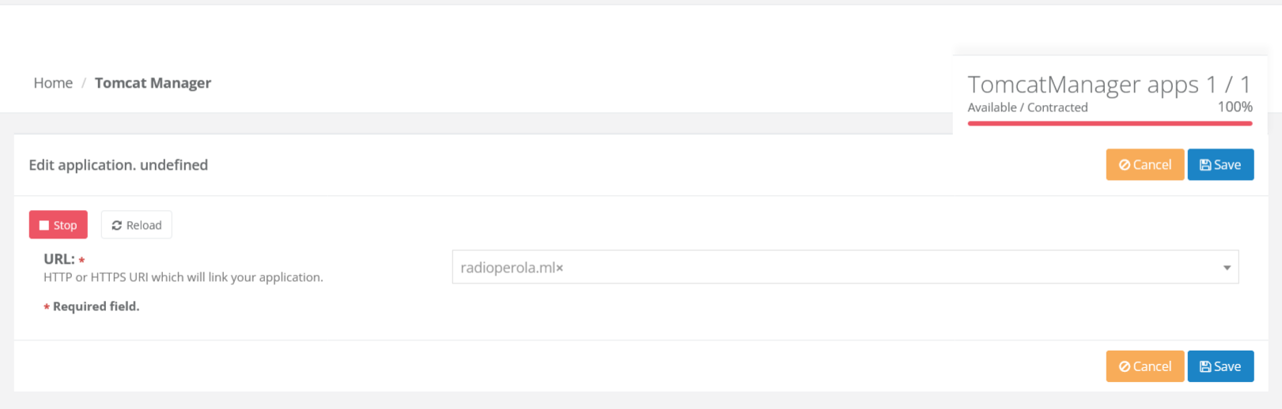Select the Tomcat Manager breadcrumb item

[153, 83]
